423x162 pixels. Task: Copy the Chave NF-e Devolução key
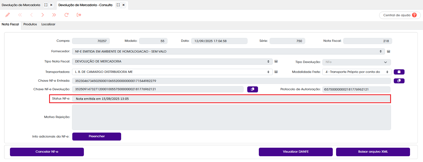click(252, 89)
